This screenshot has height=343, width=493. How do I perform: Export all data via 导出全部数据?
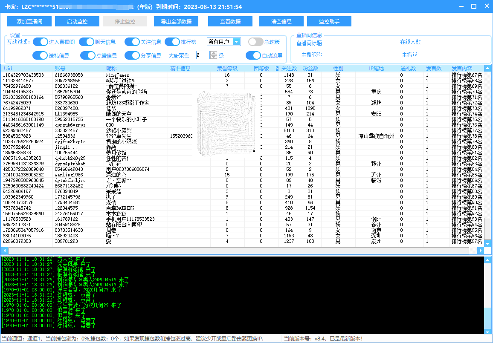click(x=176, y=22)
